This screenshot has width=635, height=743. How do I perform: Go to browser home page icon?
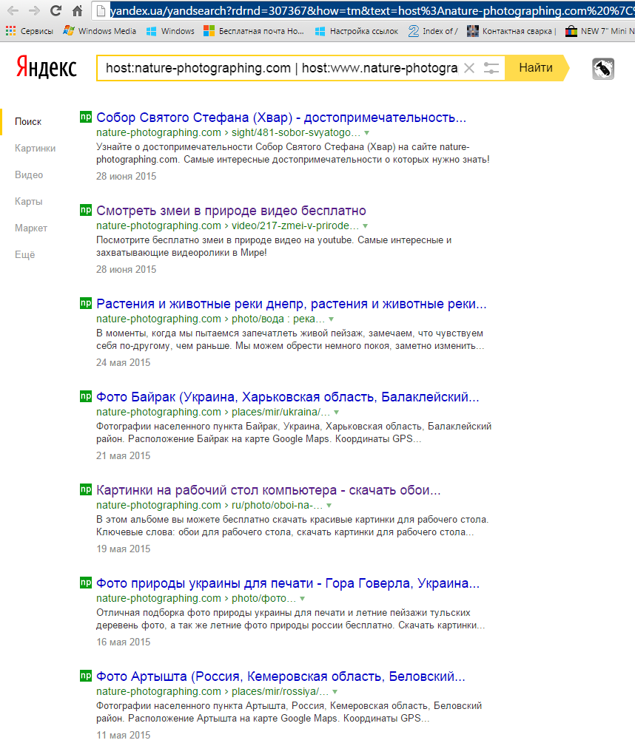pyautogui.click(x=77, y=11)
